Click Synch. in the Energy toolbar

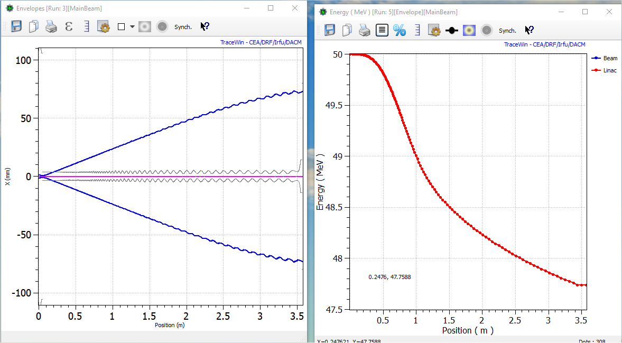click(507, 31)
